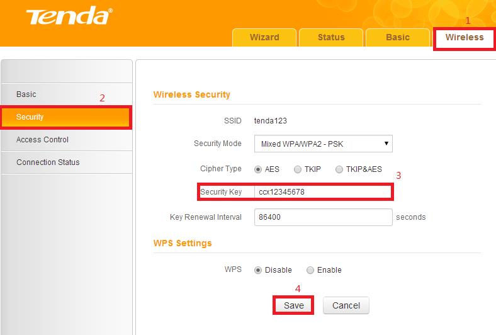Select Security in the sidebar
The width and height of the screenshot is (496, 335).
(30, 117)
